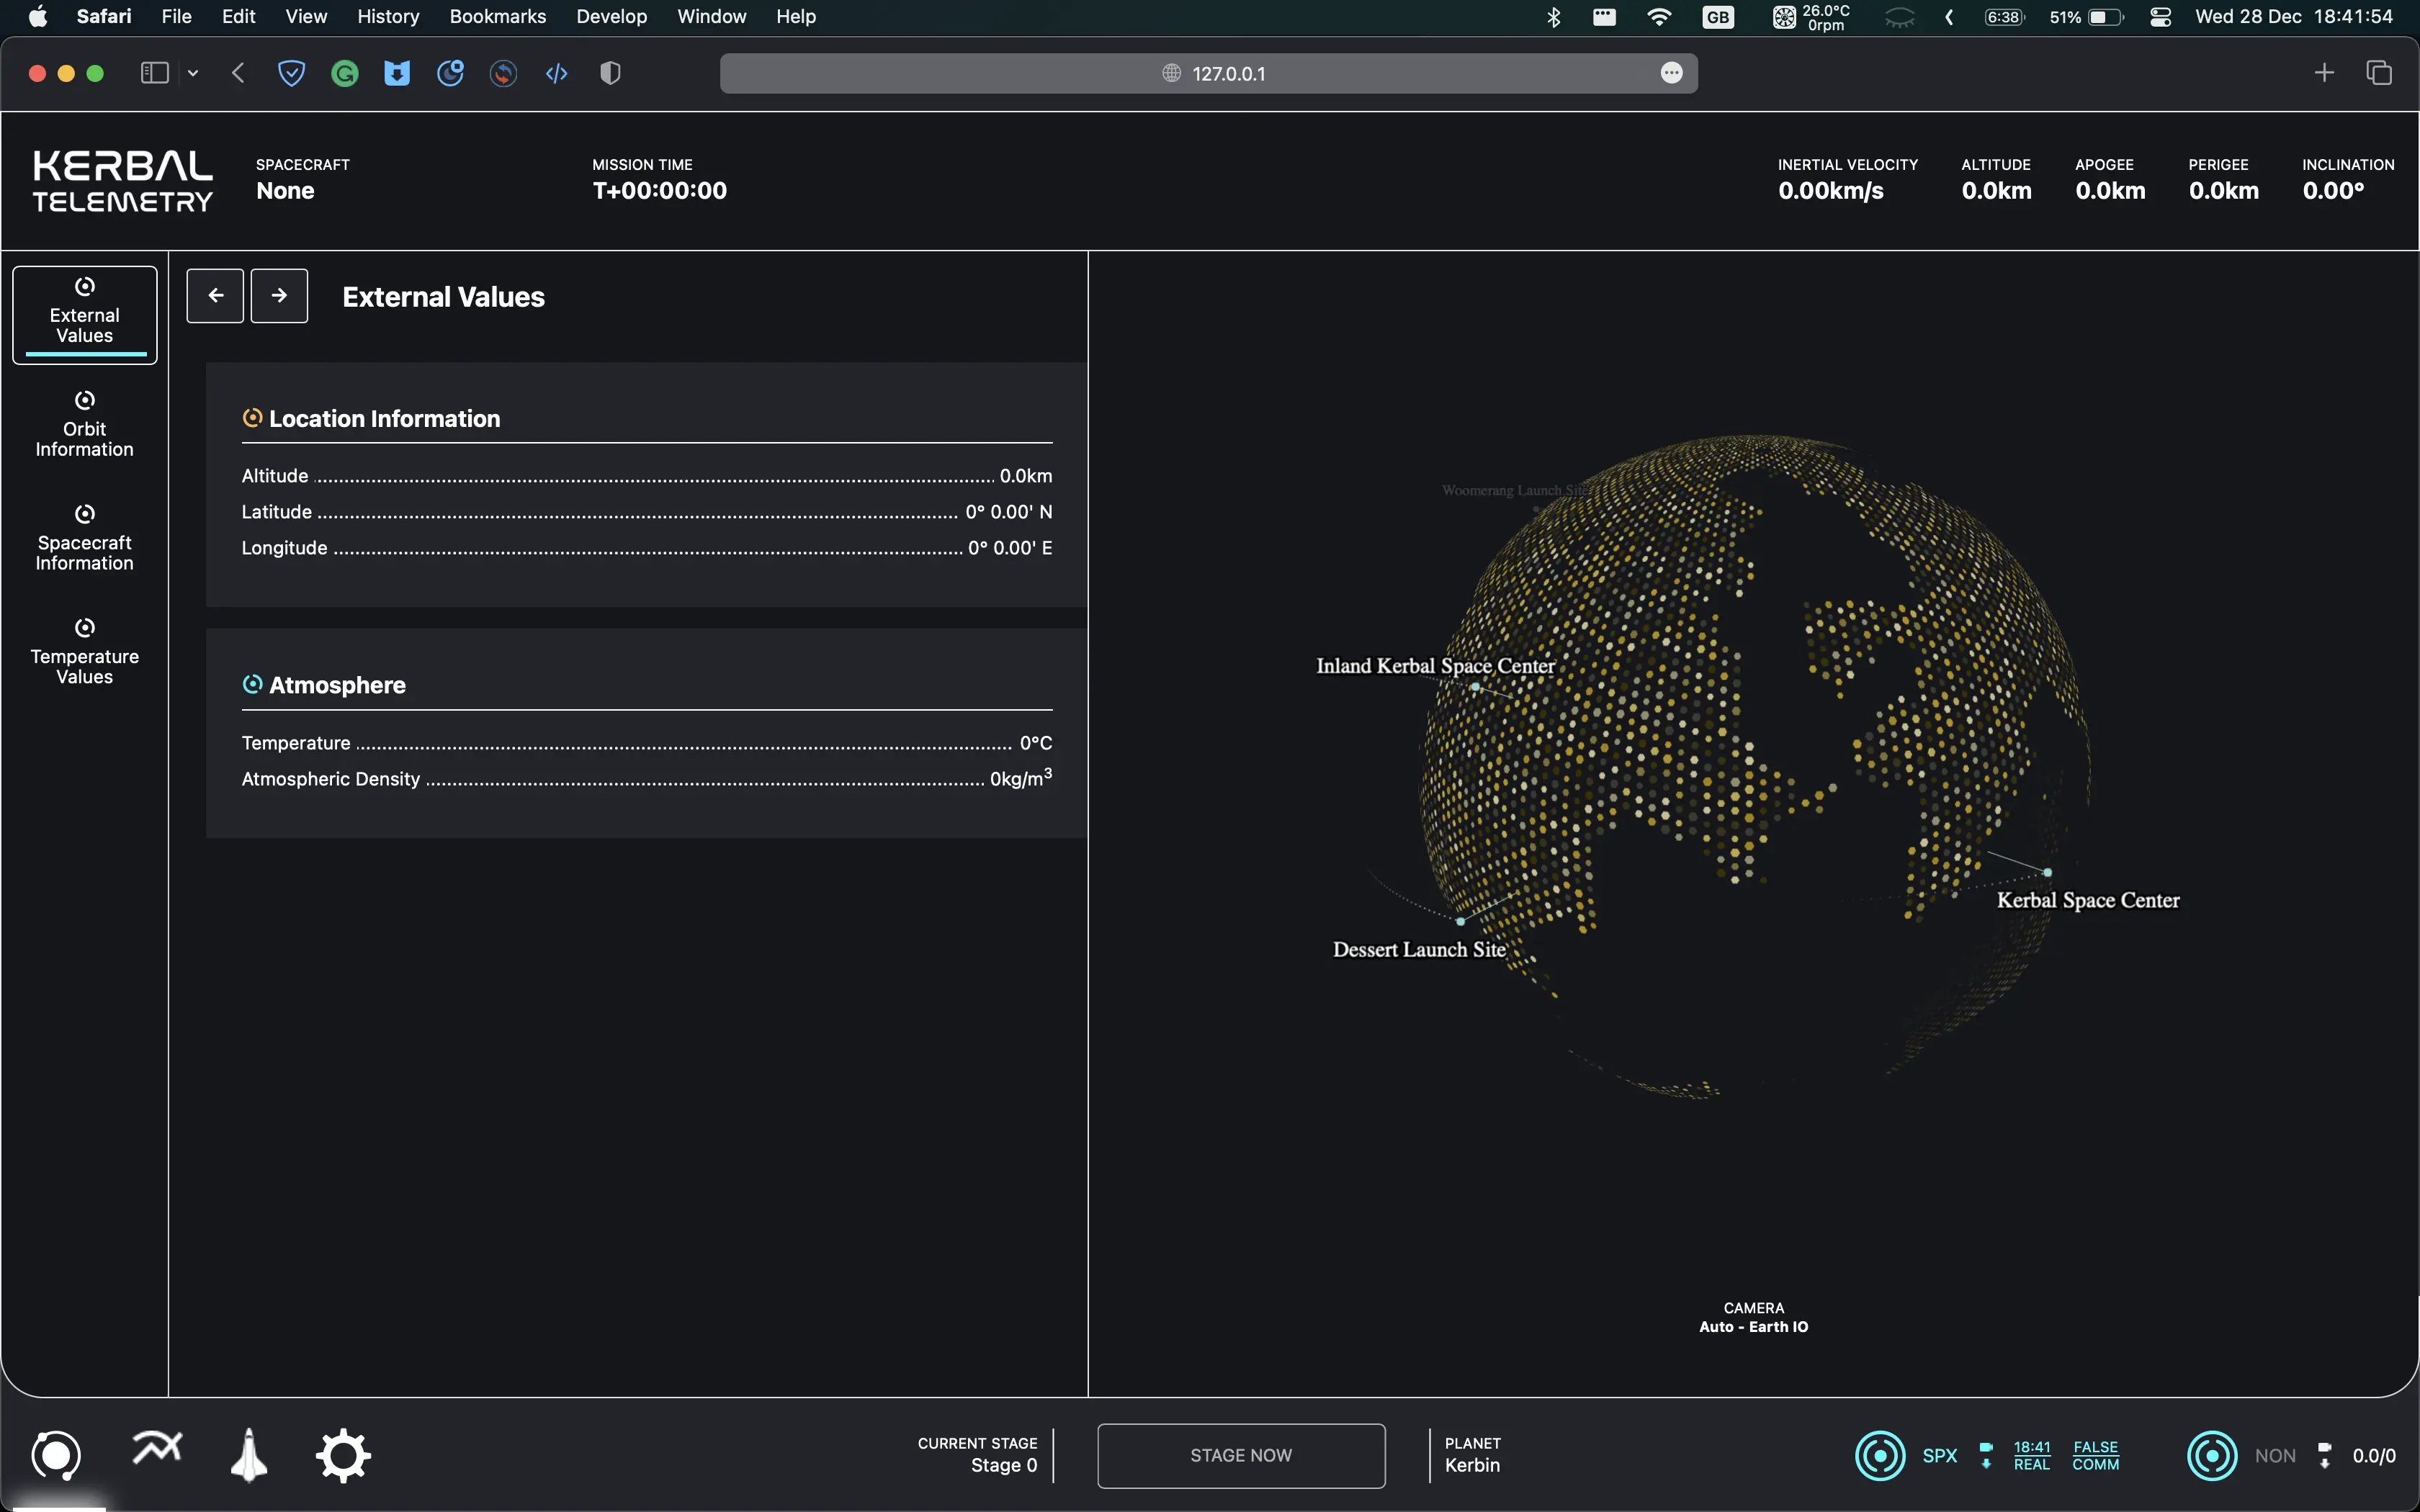
Task: Click the blue shield checkmark extension icon
Action: (291, 73)
